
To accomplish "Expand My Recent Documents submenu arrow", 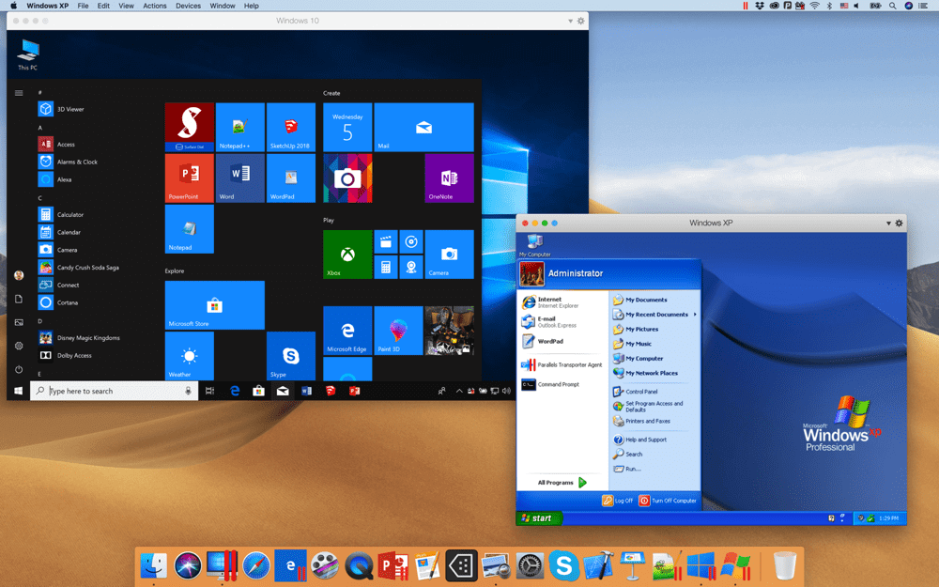I will click(695, 315).
